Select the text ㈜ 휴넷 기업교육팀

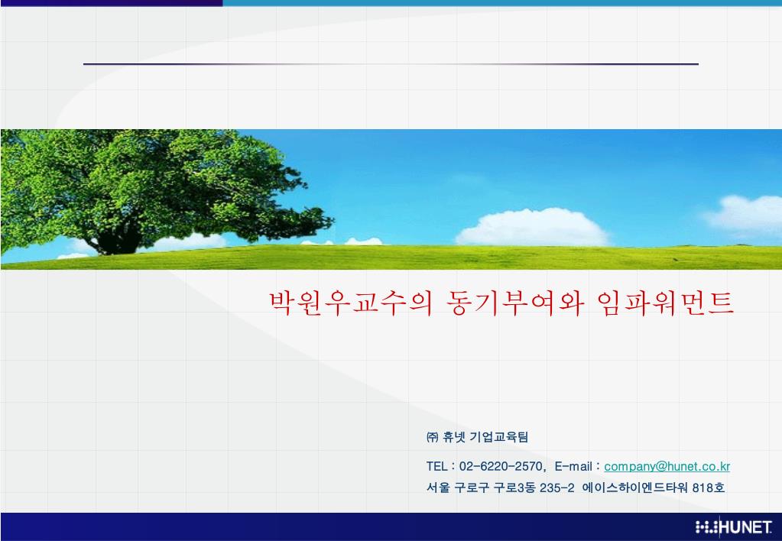point(477,437)
